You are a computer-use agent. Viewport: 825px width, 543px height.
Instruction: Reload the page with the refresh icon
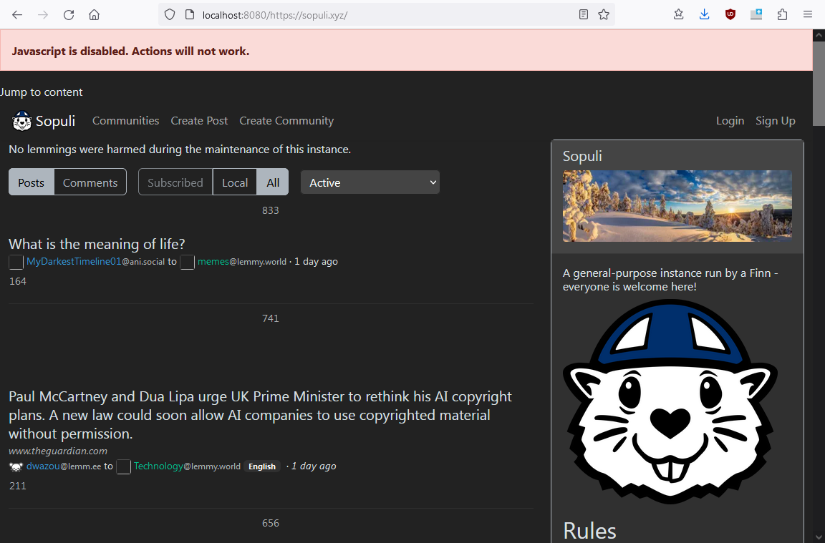pyautogui.click(x=69, y=15)
